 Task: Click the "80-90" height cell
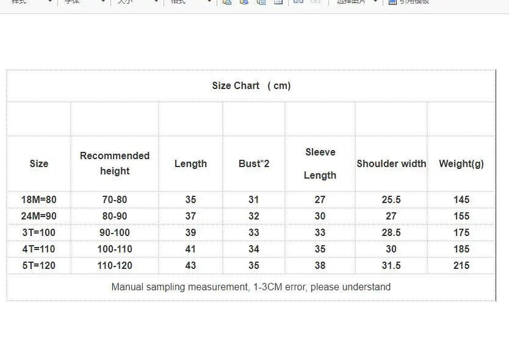click(x=115, y=216)
